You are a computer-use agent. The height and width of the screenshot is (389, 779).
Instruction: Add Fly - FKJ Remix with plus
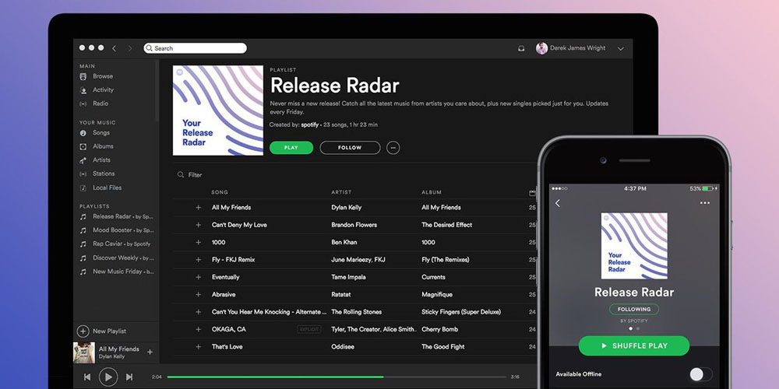coord(198,260)
